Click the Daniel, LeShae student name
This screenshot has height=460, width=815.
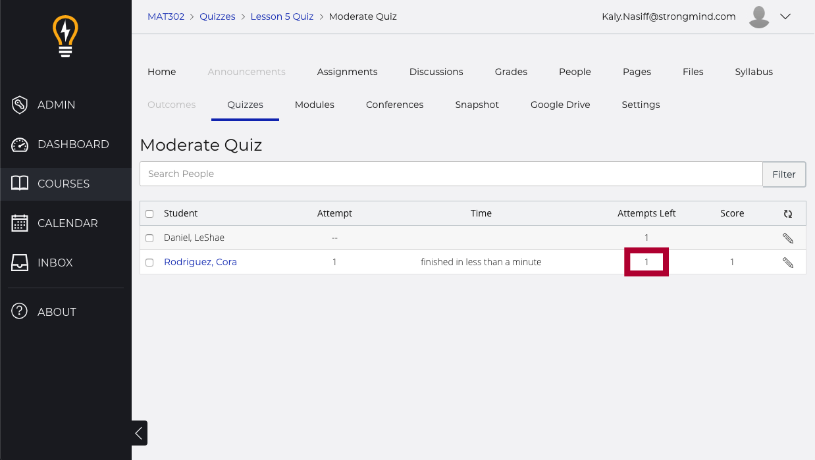tap(194, 238)
